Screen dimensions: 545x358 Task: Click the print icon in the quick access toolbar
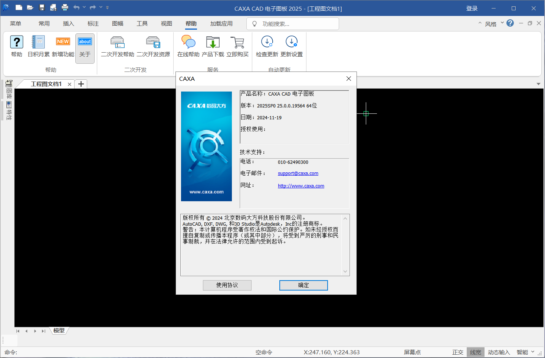pyautogui.click(x=65, y=7)
